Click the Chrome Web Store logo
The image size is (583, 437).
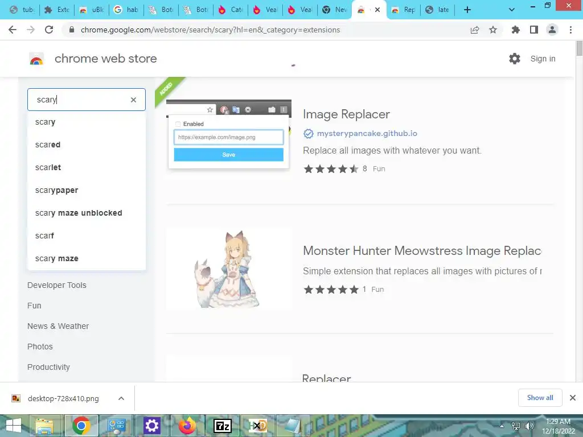point(36,59)
